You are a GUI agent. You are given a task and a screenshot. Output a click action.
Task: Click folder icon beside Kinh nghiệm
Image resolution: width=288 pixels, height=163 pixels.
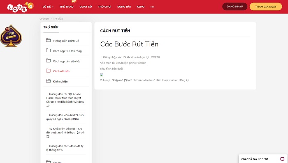(x=48, y=81)
